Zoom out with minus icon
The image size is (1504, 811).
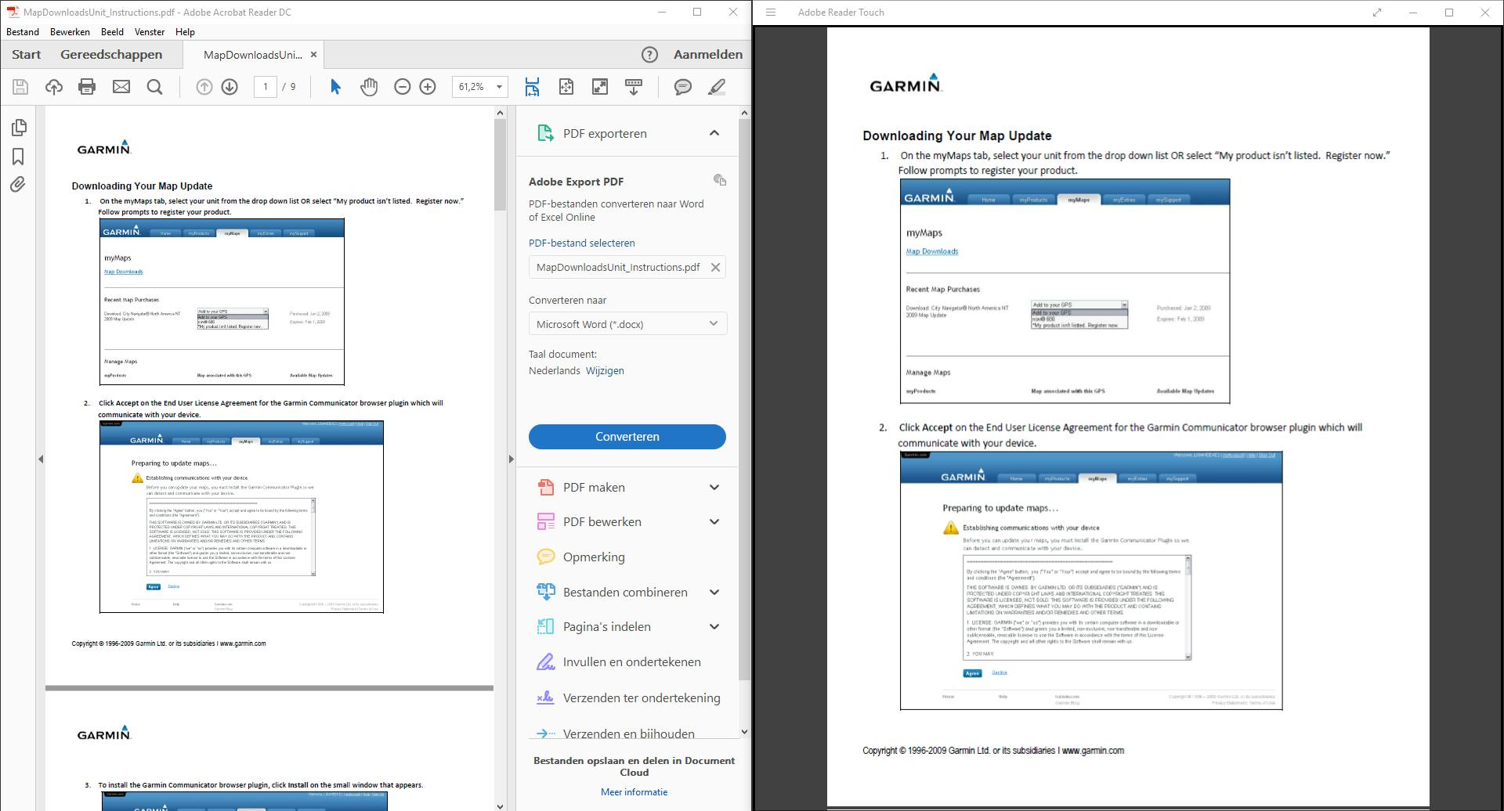pyautogui.click(x=403, y=87)
